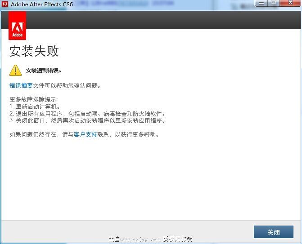Close the window with the title bar X
This screenshot has width=302, height=244.
coord(290,3)
